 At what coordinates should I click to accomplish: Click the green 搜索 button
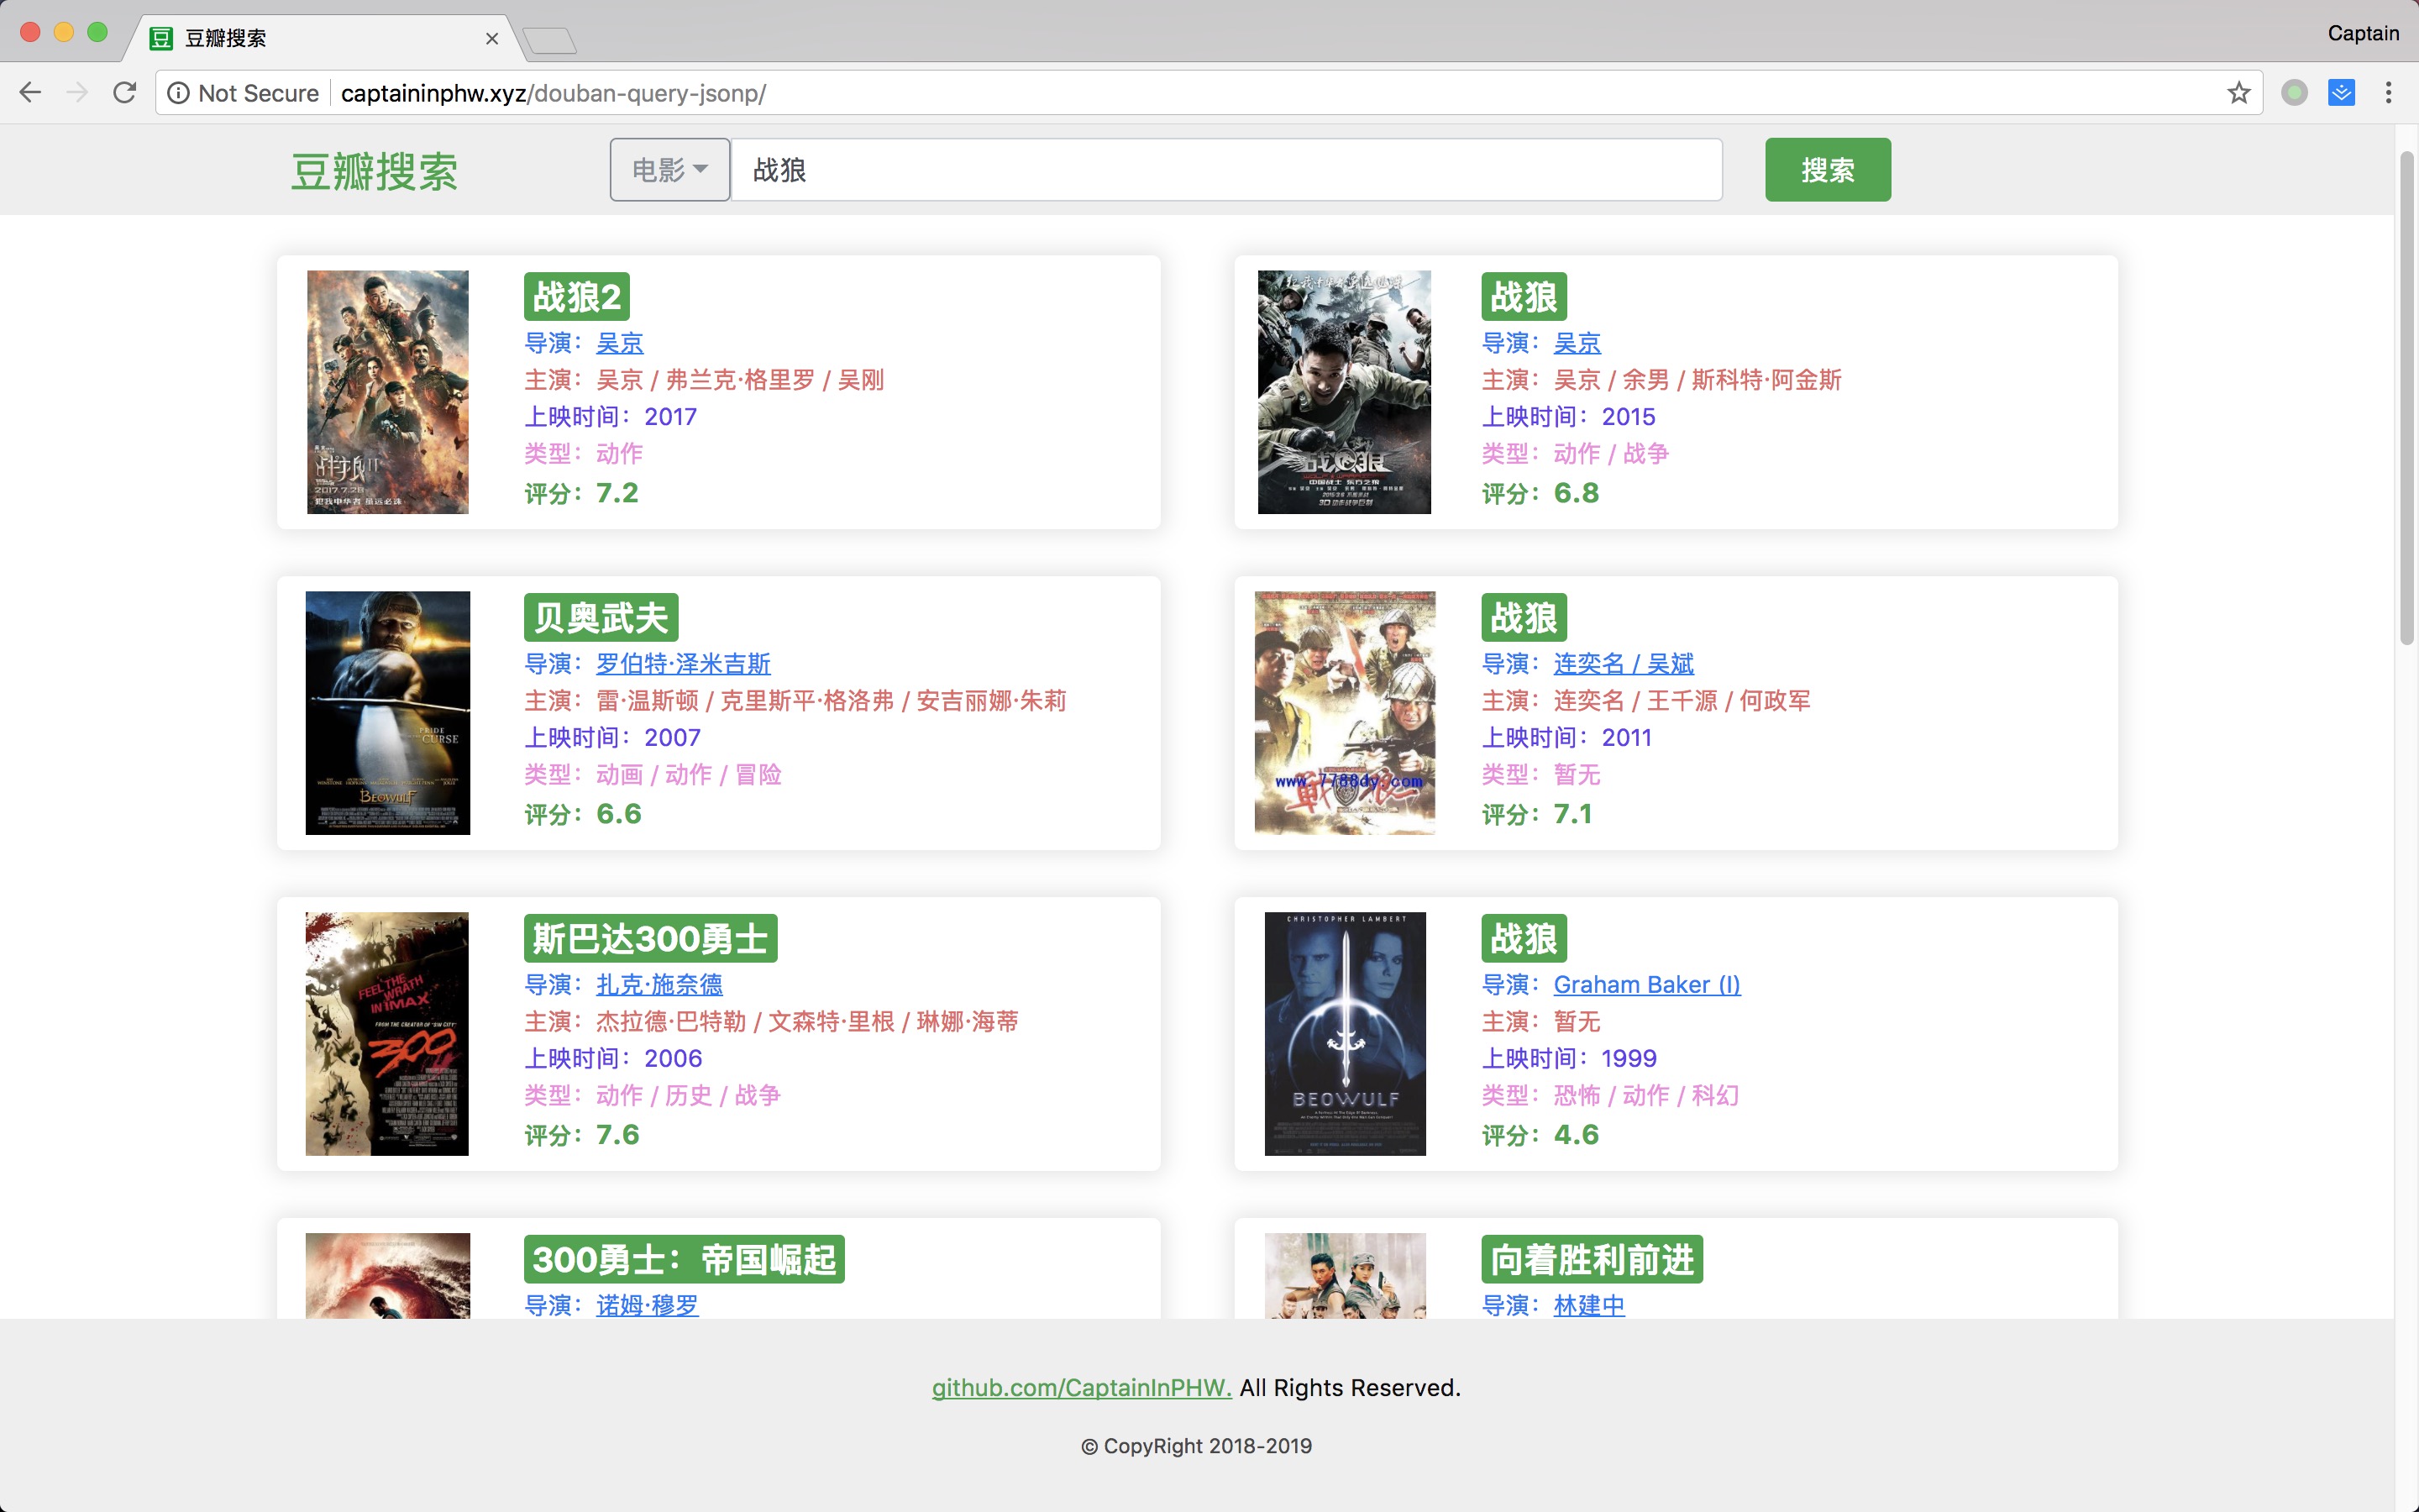[x=1827, y=170]
